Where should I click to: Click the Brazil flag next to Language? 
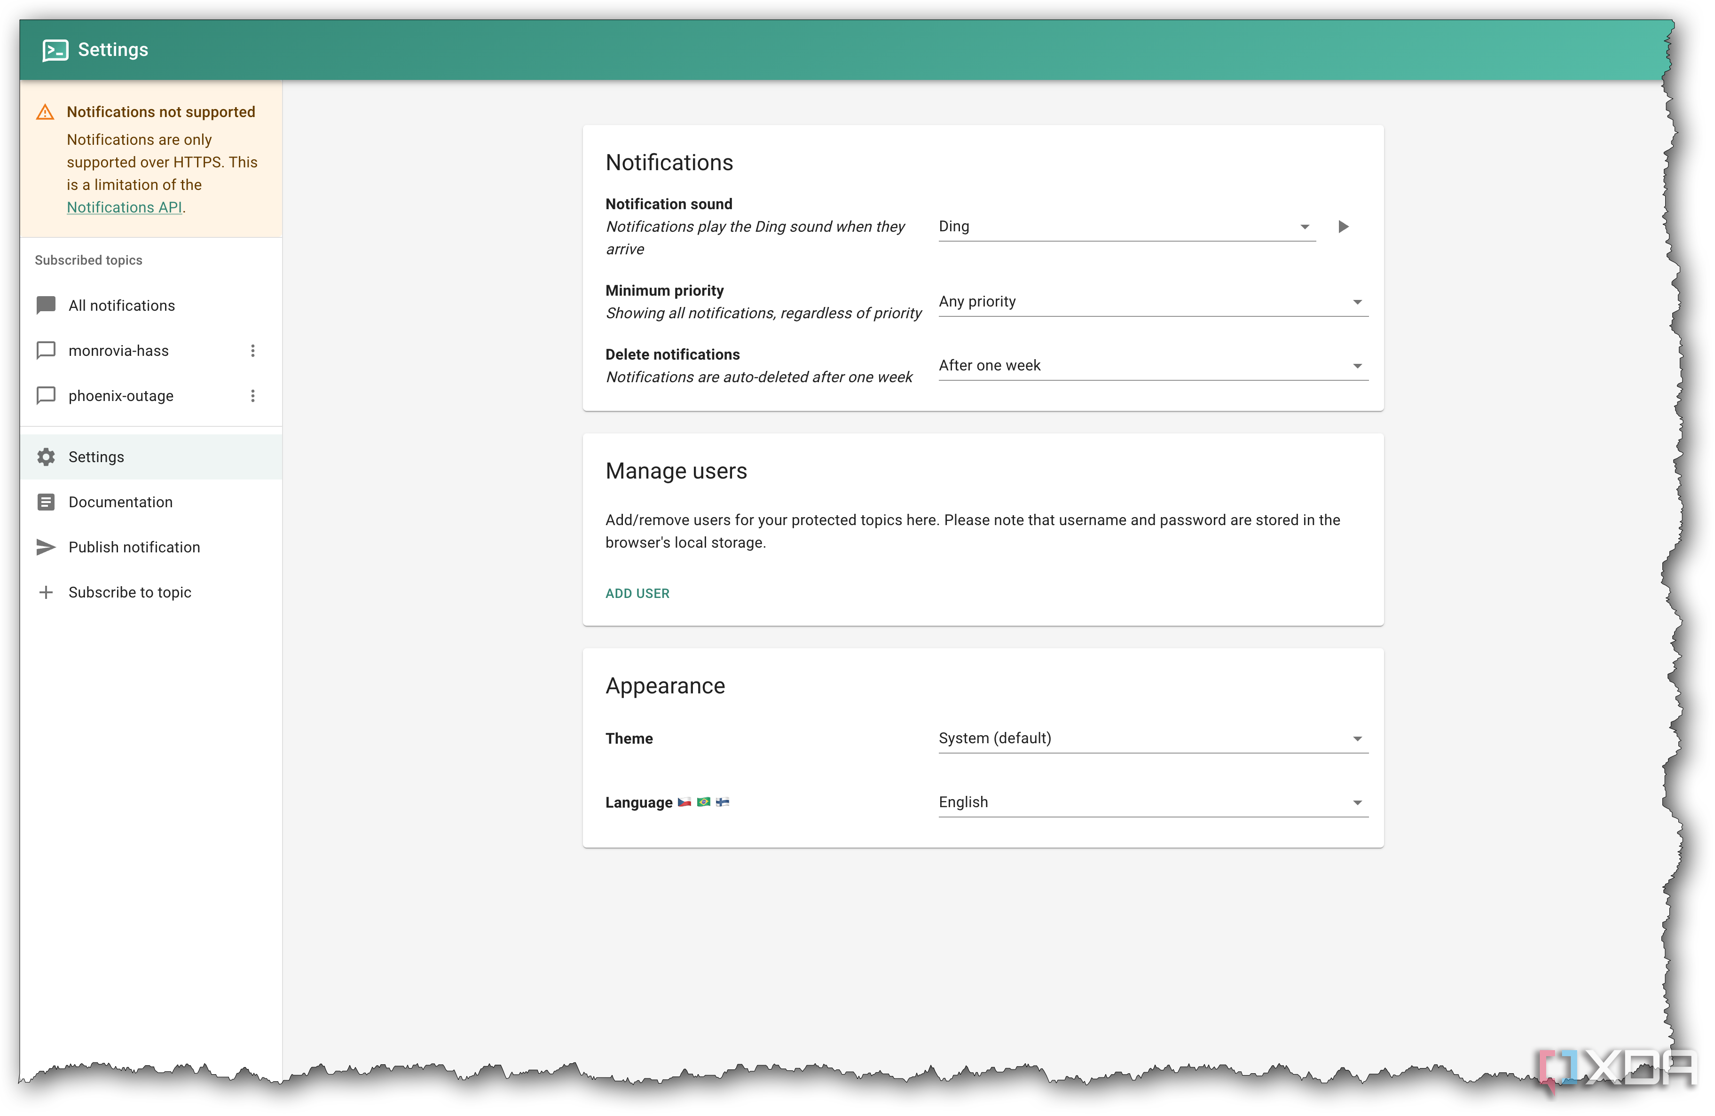click(703, 802)
